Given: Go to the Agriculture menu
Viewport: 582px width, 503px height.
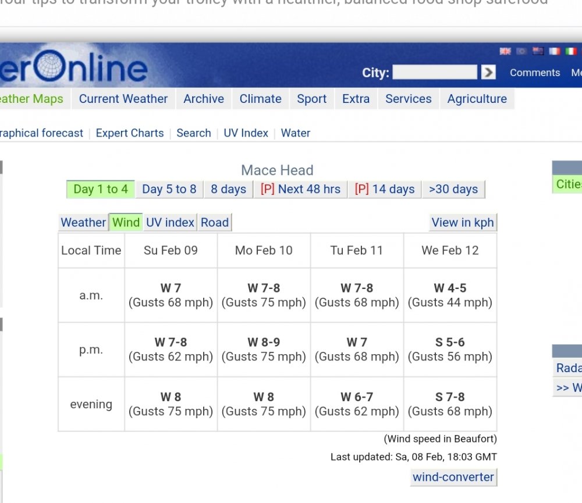Looking at the screenshot, I should tap(477, 99).
